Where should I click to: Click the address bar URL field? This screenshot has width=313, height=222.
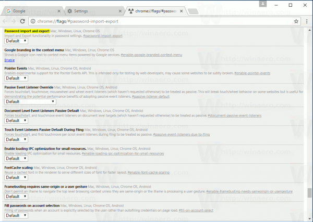click(x=164, y=21)
